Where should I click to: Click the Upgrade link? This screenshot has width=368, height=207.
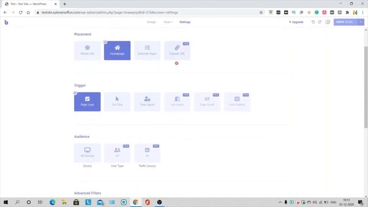296,22
